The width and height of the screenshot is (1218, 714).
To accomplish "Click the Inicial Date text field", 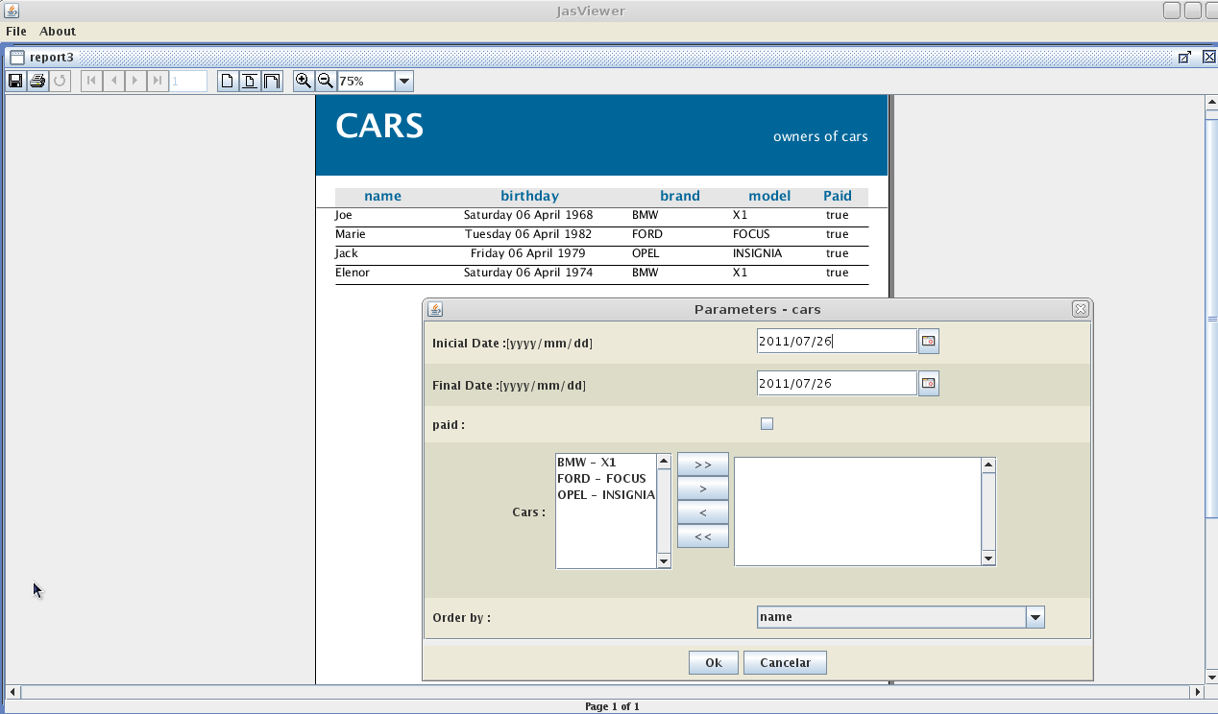I will point(836,342).
